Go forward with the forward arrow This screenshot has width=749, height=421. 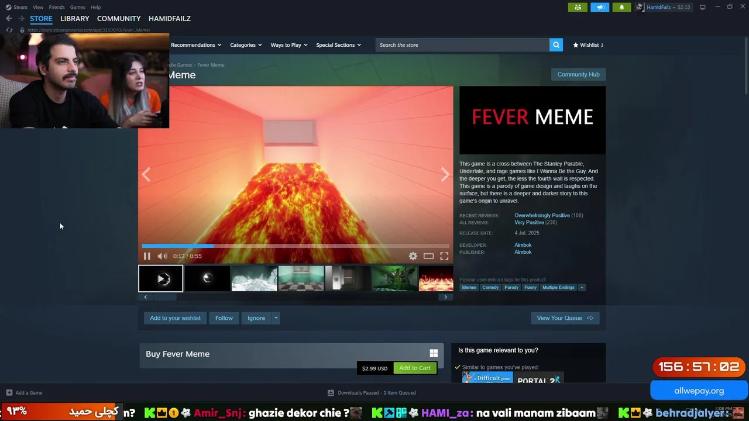pyautogui.click(x=21, y=19)
